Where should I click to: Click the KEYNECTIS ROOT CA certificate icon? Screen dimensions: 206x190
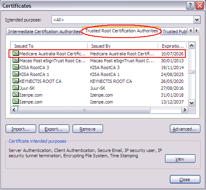tap(16, 81)
